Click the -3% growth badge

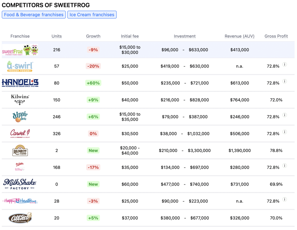(x=93, y=201)
